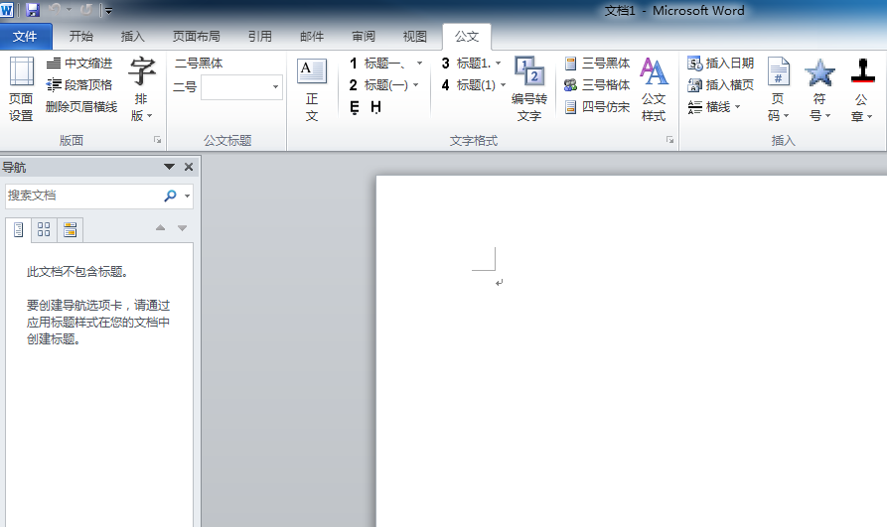Open the 文件 file tab

[x=26, y=37]
